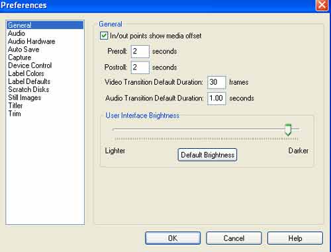Click the User Interface Brightness slider thumb
Image resolution: width=331 pixels, height=252 pixels.
pos(288,130)
